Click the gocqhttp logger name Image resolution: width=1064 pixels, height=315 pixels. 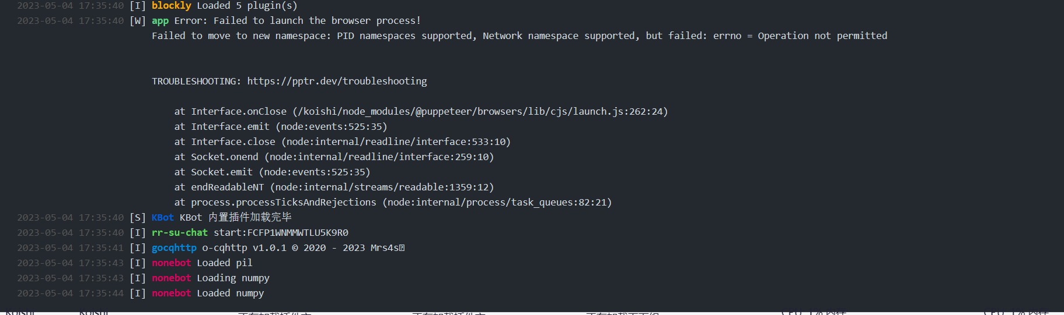pos(174,247)
